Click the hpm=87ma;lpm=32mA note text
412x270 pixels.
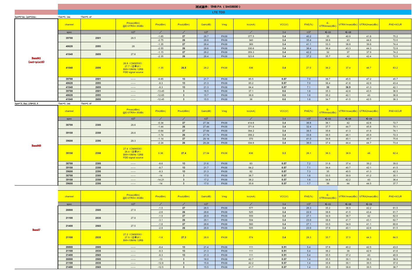click(26, 17)
